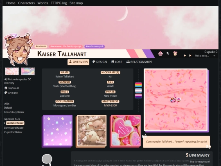The height and width of the screenshot is (166, 221).
Task: Switch to the Lore tab
Action: pyautogui.click(x=117, y=62)
